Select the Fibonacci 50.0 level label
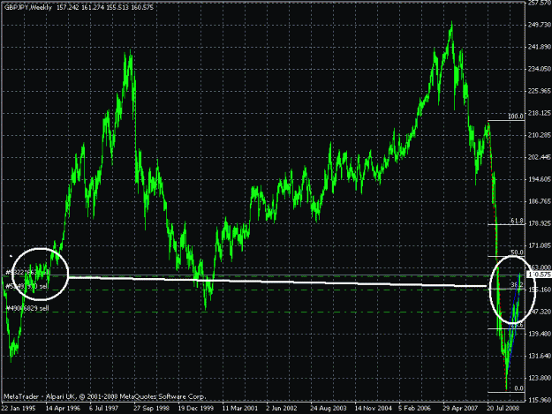Image resolution: width=552 pixels, height=414 pixels. (517, 252)
